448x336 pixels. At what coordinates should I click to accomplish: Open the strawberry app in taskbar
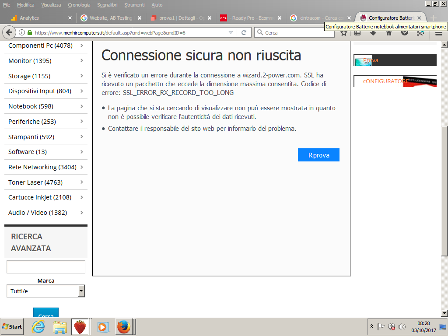coord(80,326)
